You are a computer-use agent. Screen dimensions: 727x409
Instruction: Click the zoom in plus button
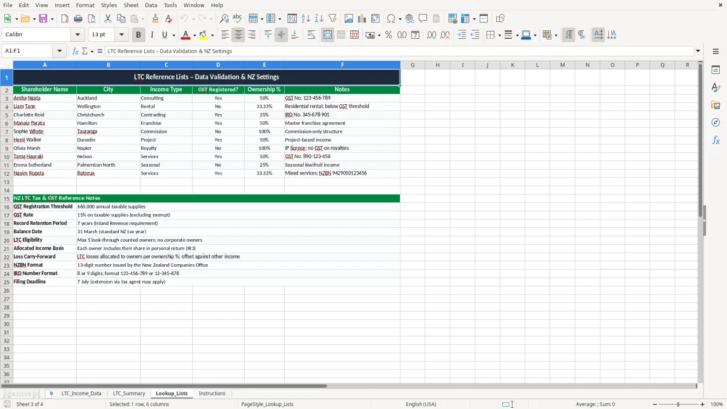pyautogui.click(x=703, y=404)
